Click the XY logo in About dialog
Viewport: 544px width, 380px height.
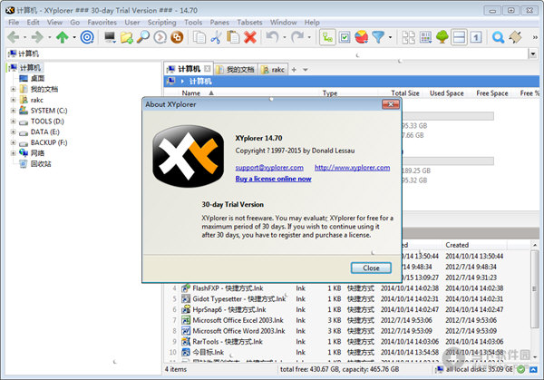point(188,157)
